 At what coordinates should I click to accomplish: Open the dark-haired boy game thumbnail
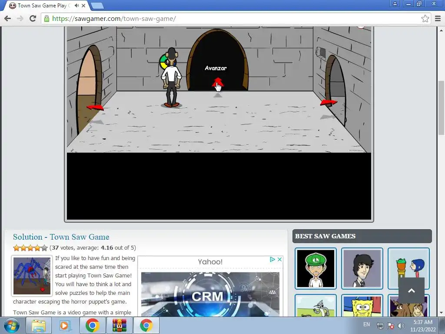pos(362,268)
